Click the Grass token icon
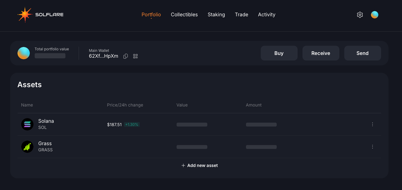Screen dimensions: 402x190 click(x=27, y=147)
